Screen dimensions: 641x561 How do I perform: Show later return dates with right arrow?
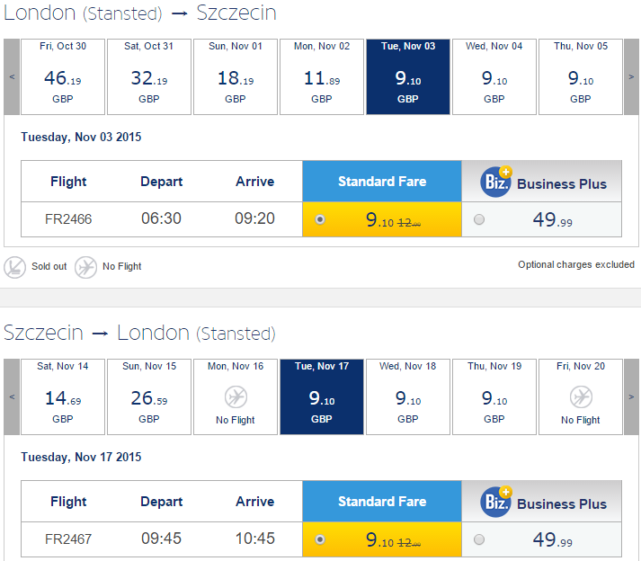[631, 396]
